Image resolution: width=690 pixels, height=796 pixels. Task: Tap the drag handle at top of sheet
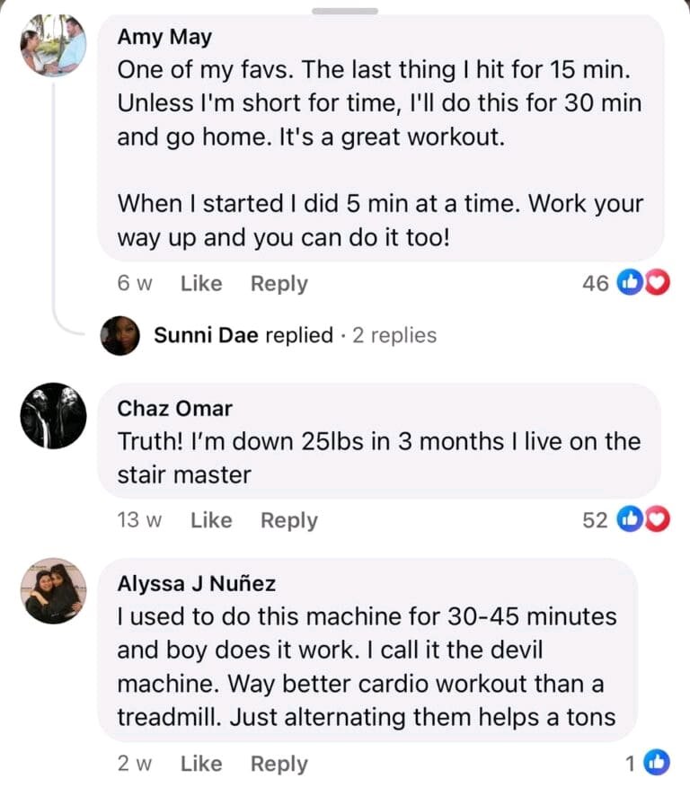pyautogui.click(x=345, y=11)
